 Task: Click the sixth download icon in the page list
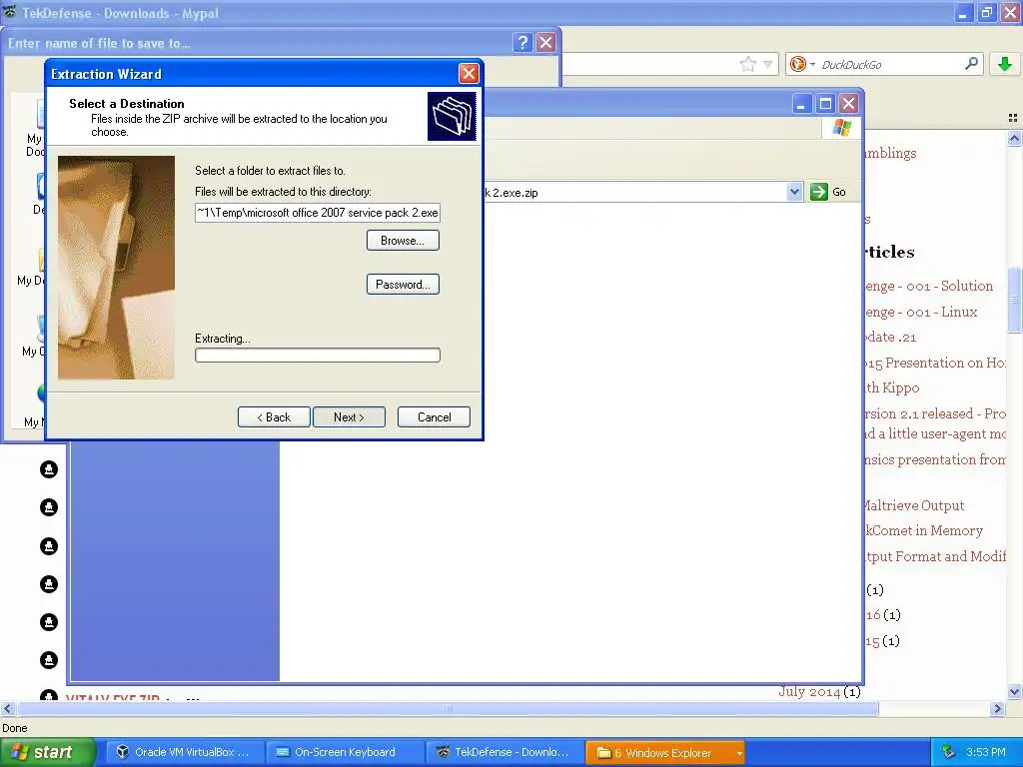tap(49, 660)
